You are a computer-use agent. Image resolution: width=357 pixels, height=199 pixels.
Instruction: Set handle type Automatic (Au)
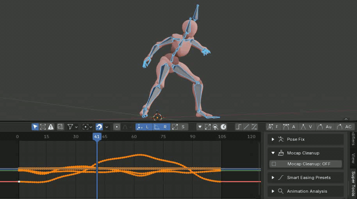coord(325,127)
